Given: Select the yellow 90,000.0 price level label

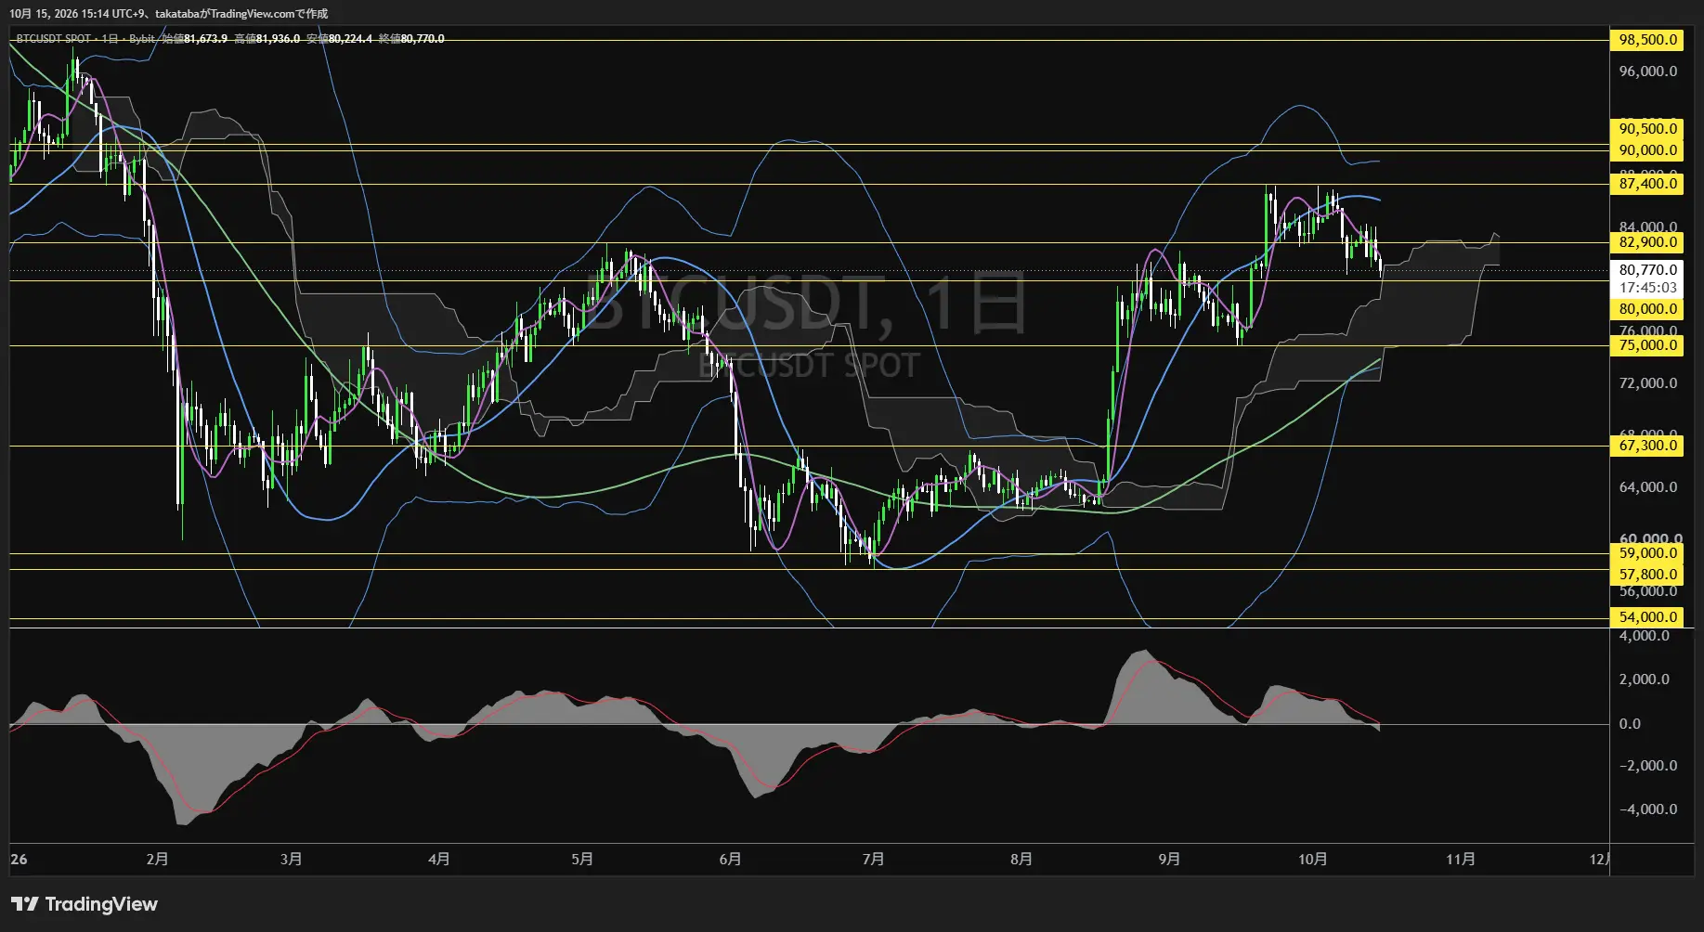Looking at the screenshot, I should point(1648,150).
